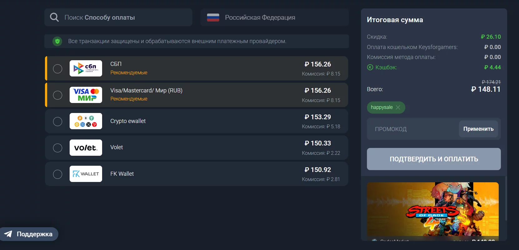This screenshot has height=250, width=519.
Task: Click the СБП payment logo
Action: pos(86,68)
